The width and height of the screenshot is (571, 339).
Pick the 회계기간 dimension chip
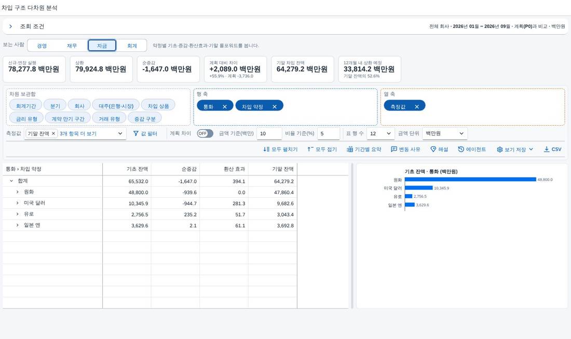click(26, 106)
